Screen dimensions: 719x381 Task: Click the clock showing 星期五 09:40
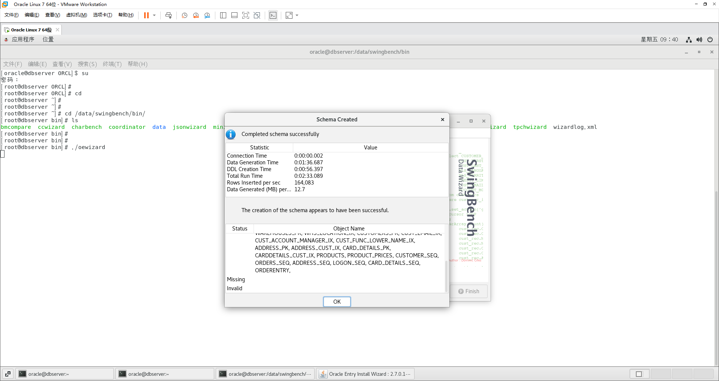click(659, 39)
